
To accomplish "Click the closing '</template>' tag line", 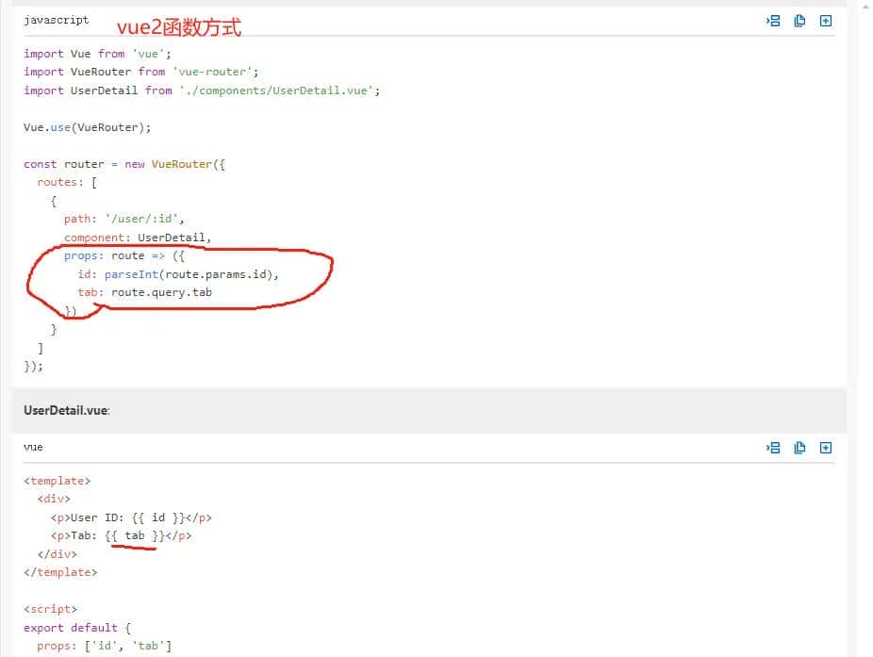I will click(60, 572).
